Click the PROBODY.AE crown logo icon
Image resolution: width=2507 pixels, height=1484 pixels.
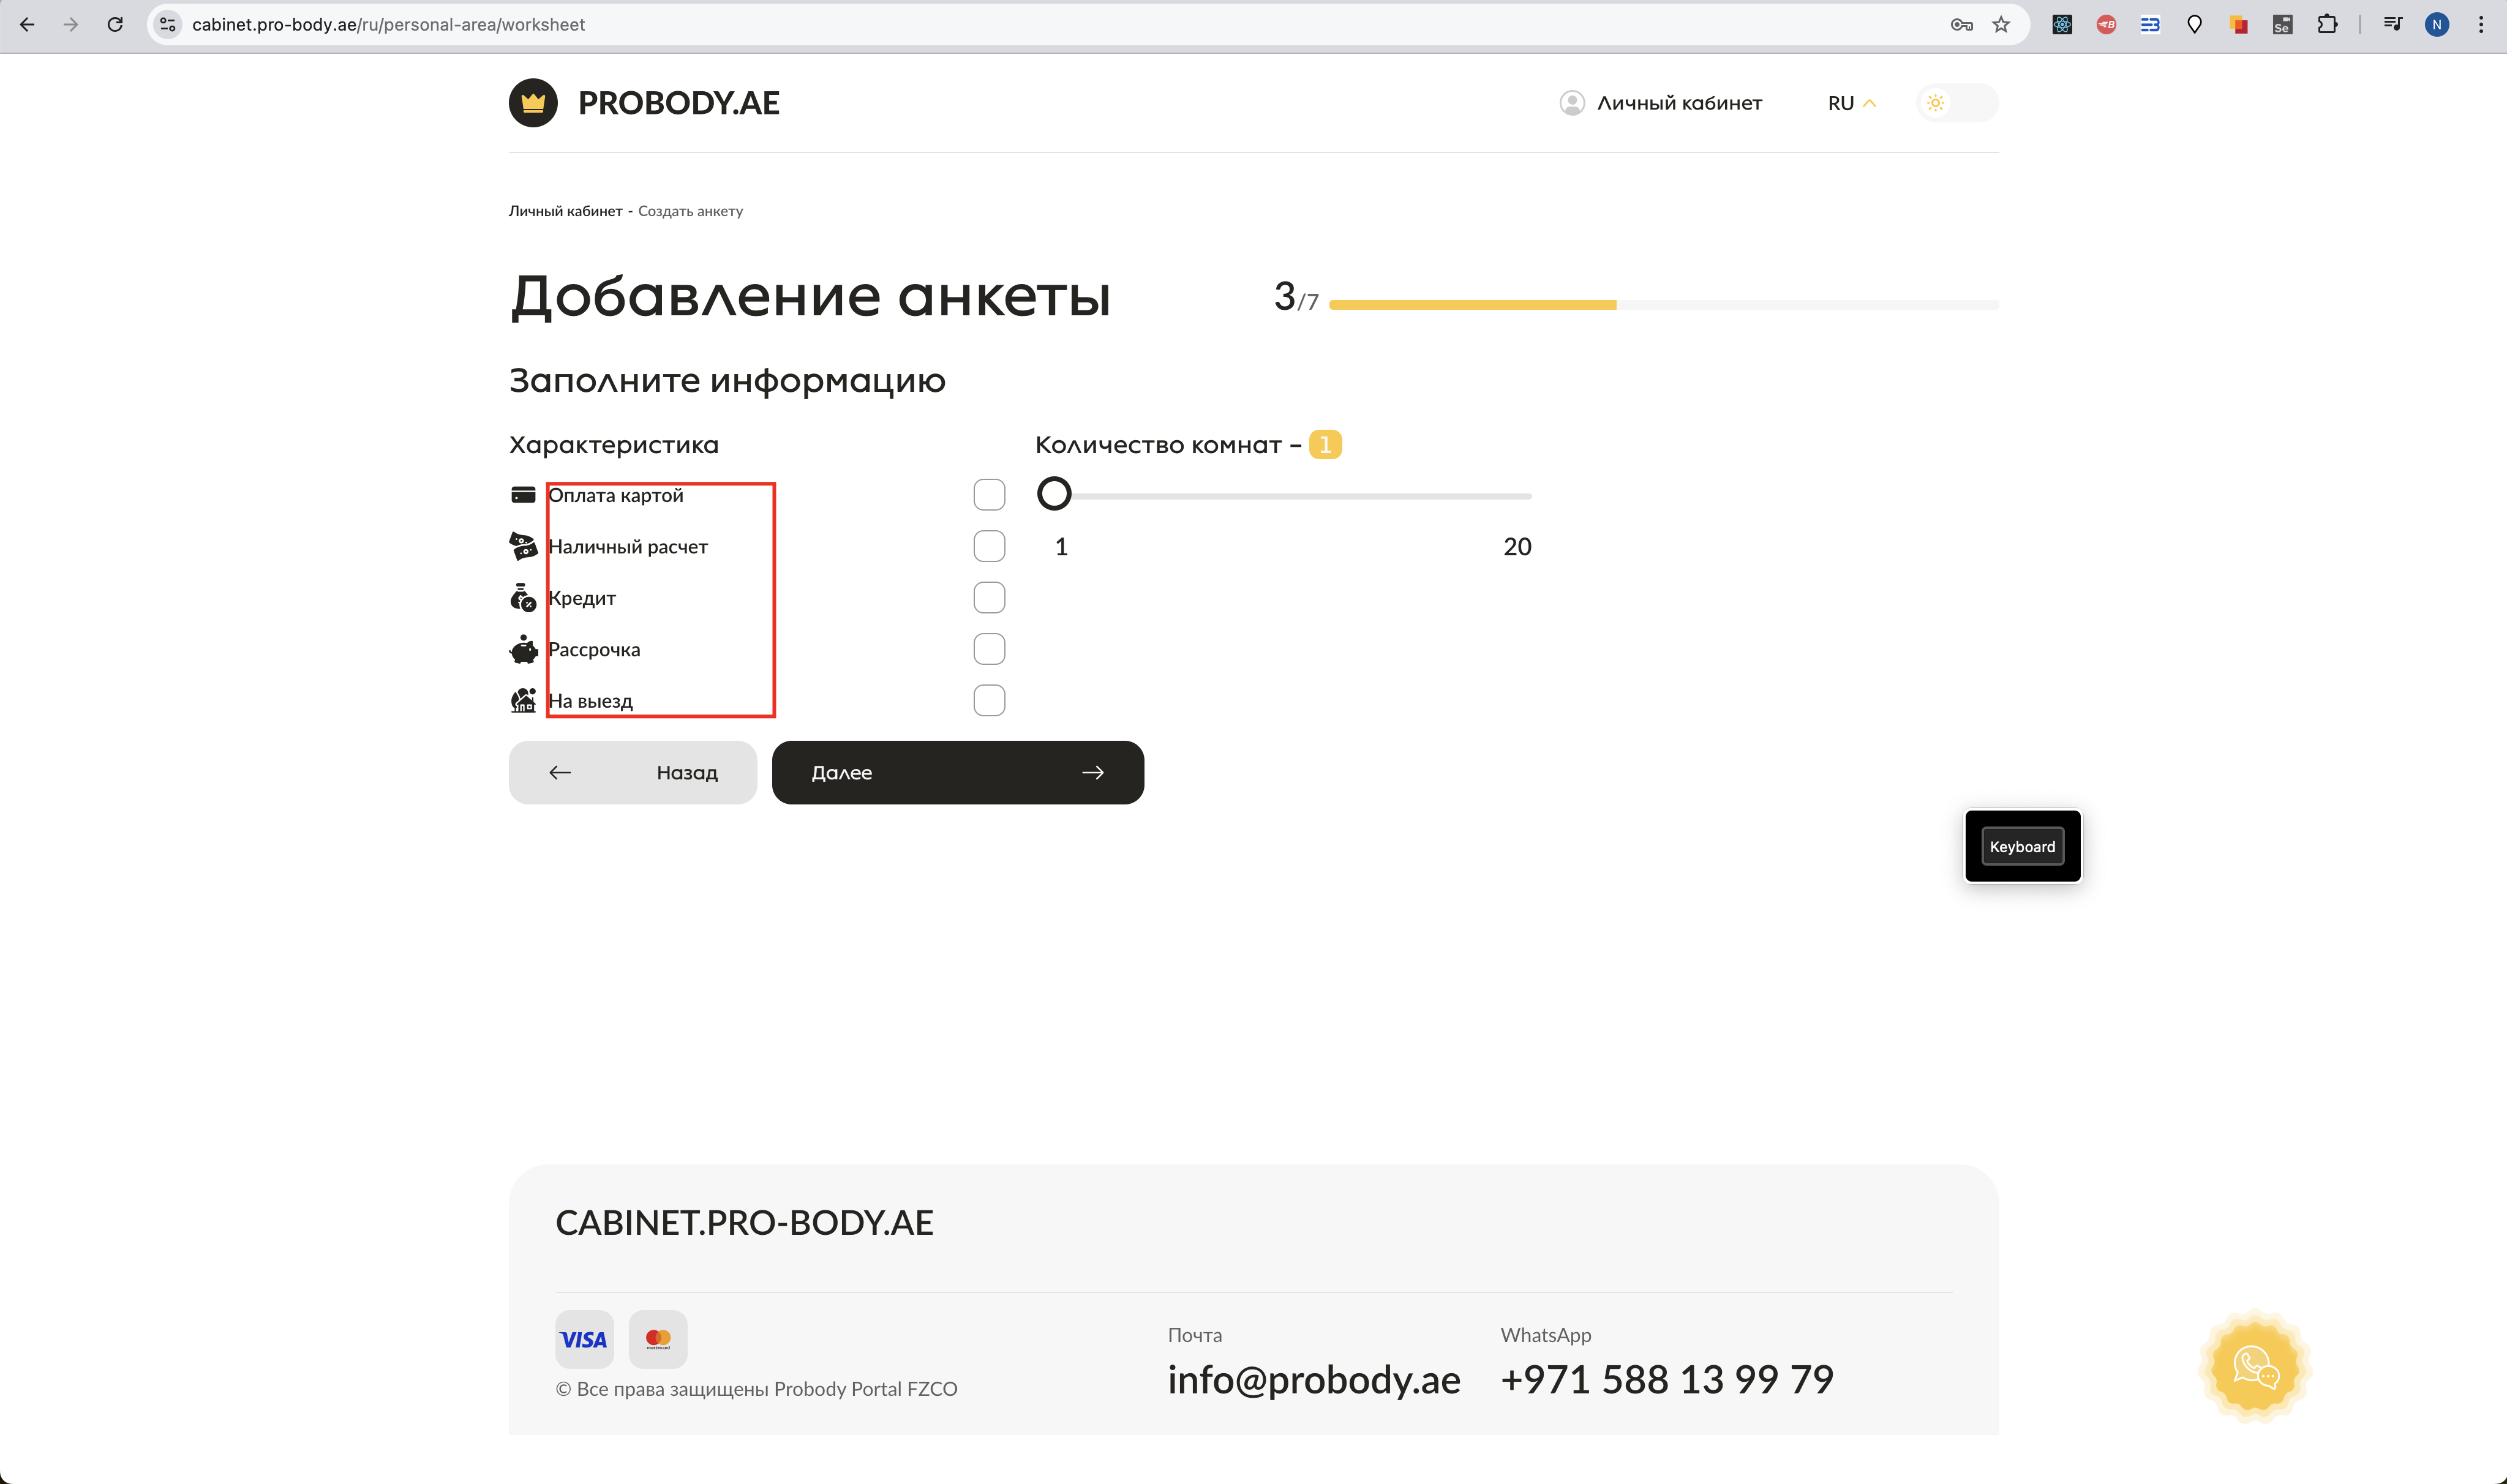pyautogui.click(x=533, y=103)
